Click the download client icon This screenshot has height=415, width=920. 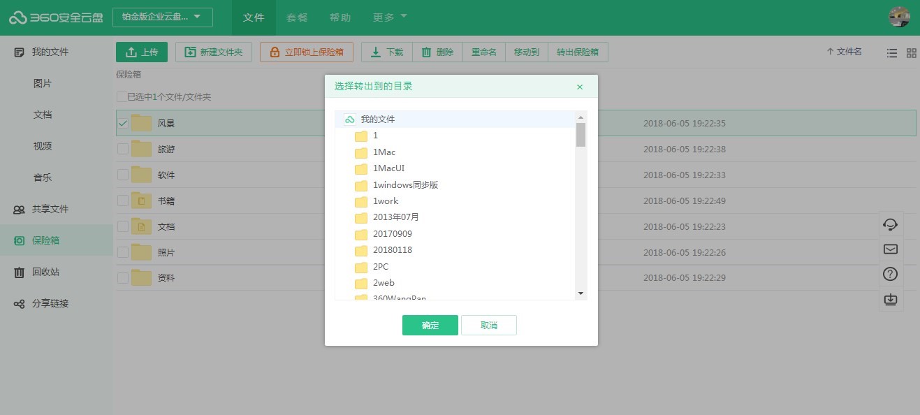click(x=891, y=299)
